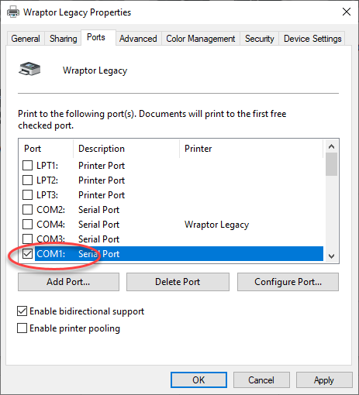
Task: Click the Delete Port button
Action: coord(178,282)
